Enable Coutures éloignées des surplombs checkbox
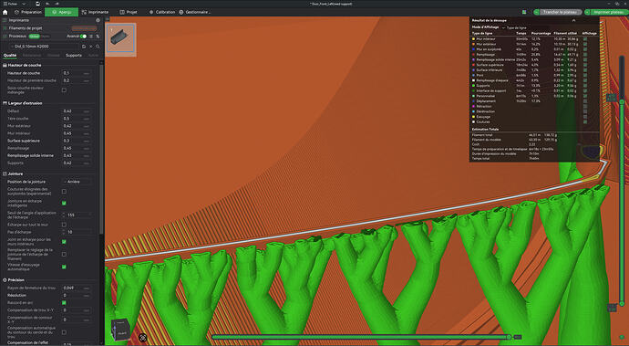 [x=64, y=192]
